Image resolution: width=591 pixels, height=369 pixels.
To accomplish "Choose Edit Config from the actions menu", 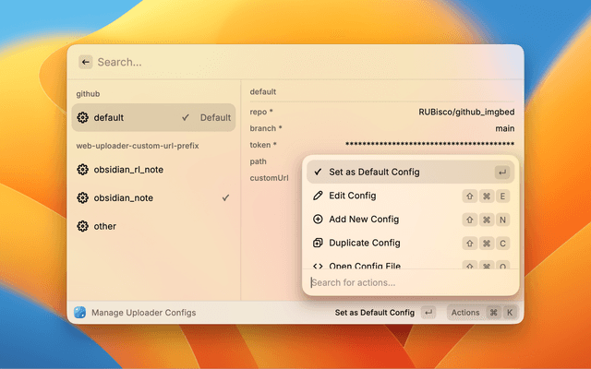I will pos(353,196).
